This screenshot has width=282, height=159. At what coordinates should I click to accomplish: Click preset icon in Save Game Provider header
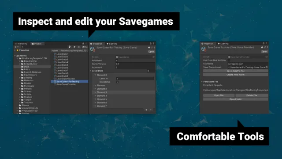coord(265,47)
